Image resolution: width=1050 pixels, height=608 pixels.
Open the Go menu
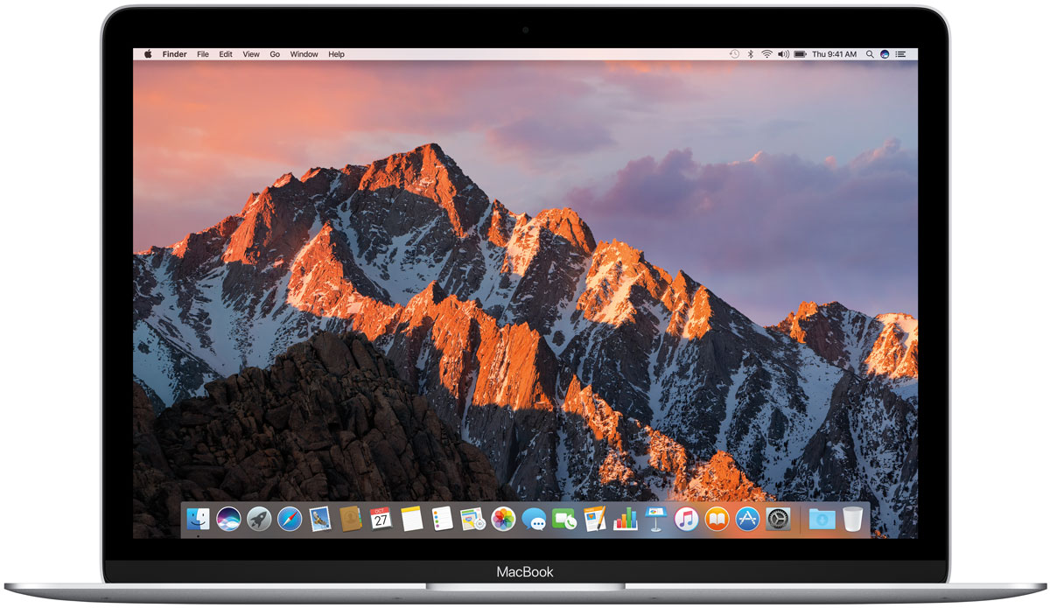275,54
